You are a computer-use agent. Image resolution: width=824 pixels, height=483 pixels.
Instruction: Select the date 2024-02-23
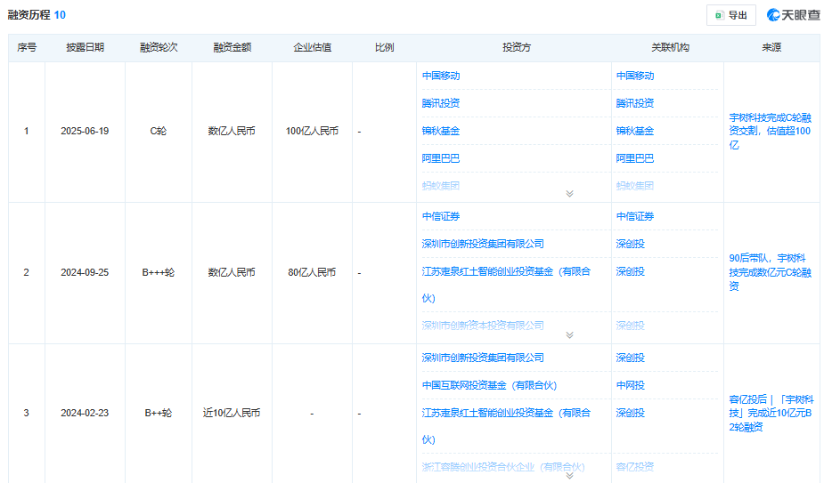pyautogui.click(x=85, y=414)
